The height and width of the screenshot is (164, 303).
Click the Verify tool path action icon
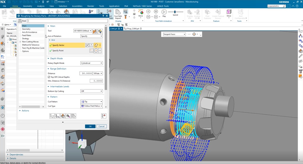click(x=63, y=116)
